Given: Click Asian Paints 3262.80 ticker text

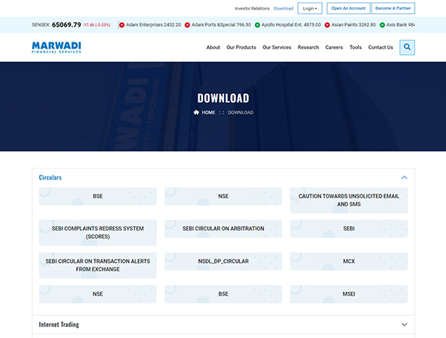Looking at the screenshot, I should pos(354,25).
